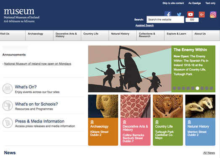
Task: Click the GO search button
Action: [x=192, y=20]
